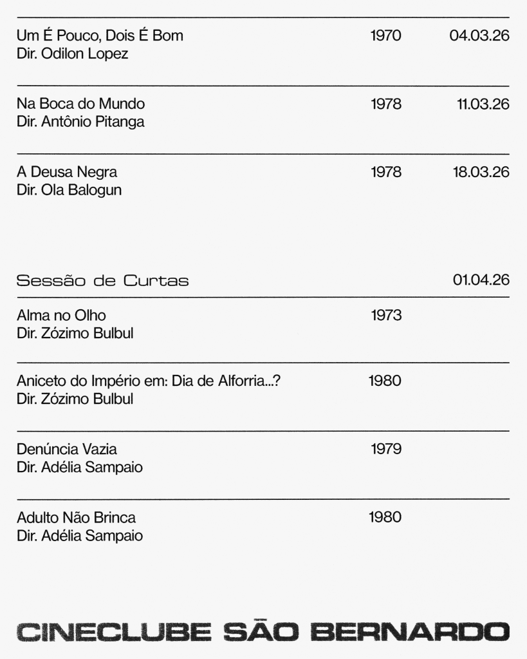This screenshot has height=659, width=527.
Task: Click the film title Um É Pouco, Dois É Bom
Action: pyautogui.click(x=100, y=35)
